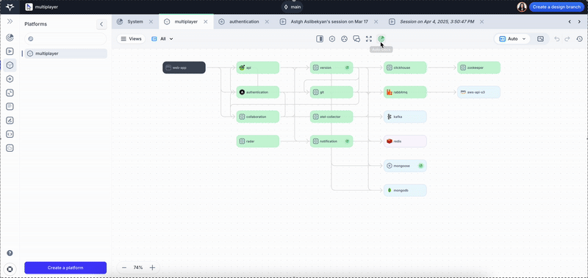Click the fullscreen expand icon in toolbar
This screenshot has height=278, width=588.
tap(369, 39)
